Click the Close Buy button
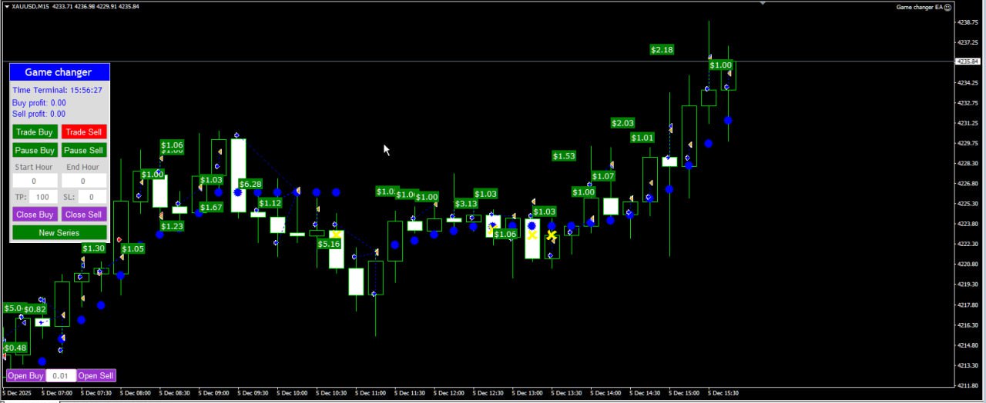986x403 pixels. 35,215
